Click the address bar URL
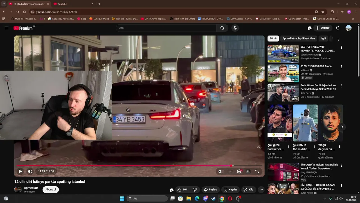The height and width of the screenshot is (203, 360). pos(57,12)
